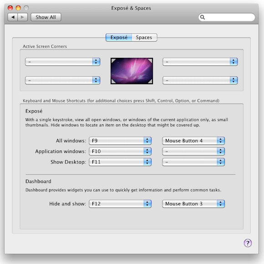The width and height of the screenshot is (264, 264).
Task: Open the Show Desktop F11 dropdown
Action: pyautogui.click(x=120, y=162)
